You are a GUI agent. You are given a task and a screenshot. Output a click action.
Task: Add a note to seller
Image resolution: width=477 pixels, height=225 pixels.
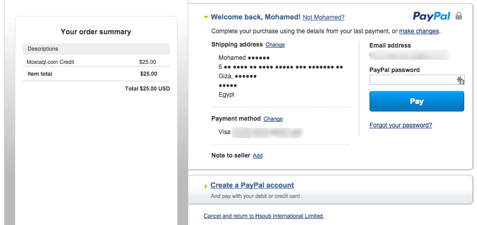[257, 156]
